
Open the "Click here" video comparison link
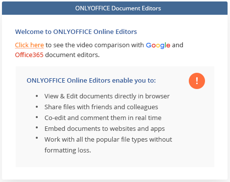pos(29,45)
